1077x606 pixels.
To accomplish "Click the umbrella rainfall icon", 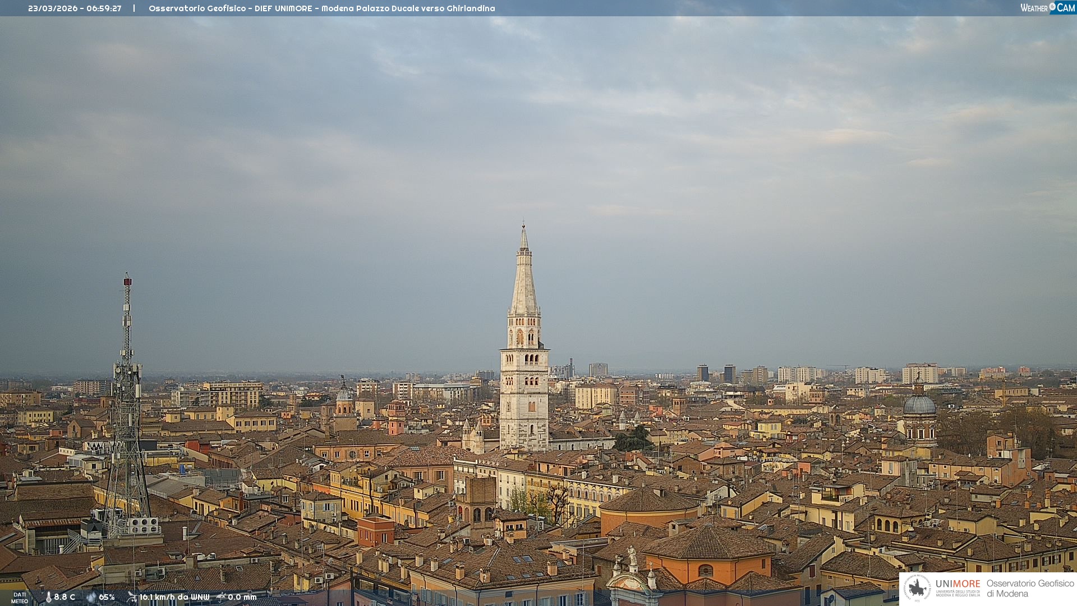I will pyautogui.click(x=221, y=597).
